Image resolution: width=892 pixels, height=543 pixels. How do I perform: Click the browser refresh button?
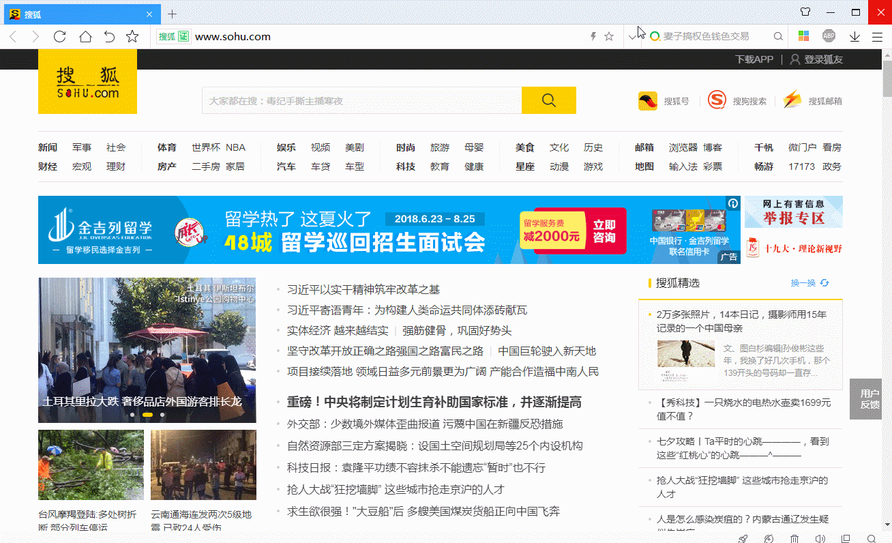point(60,37)
